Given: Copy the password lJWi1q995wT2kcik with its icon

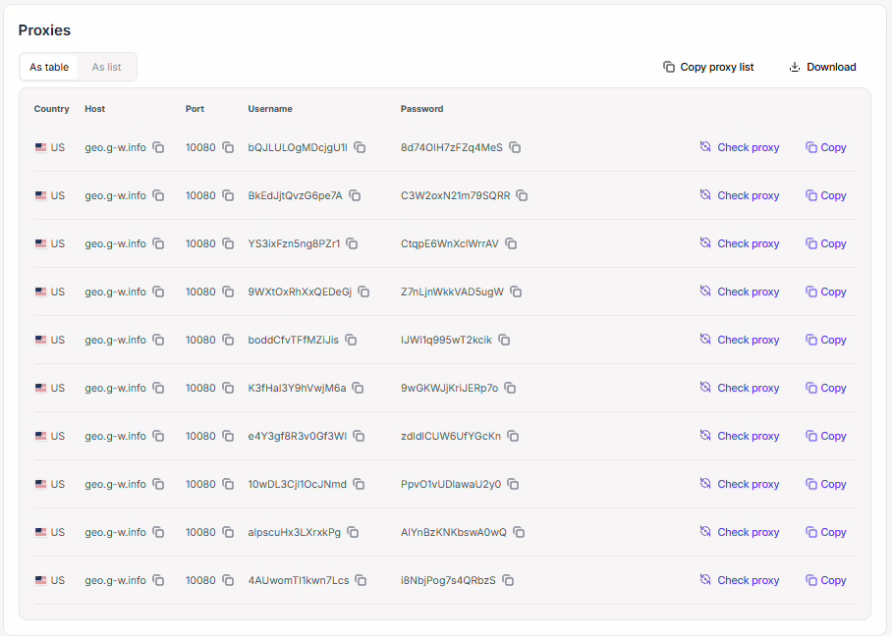Looking at the screenshot, I should click(504, 340).
